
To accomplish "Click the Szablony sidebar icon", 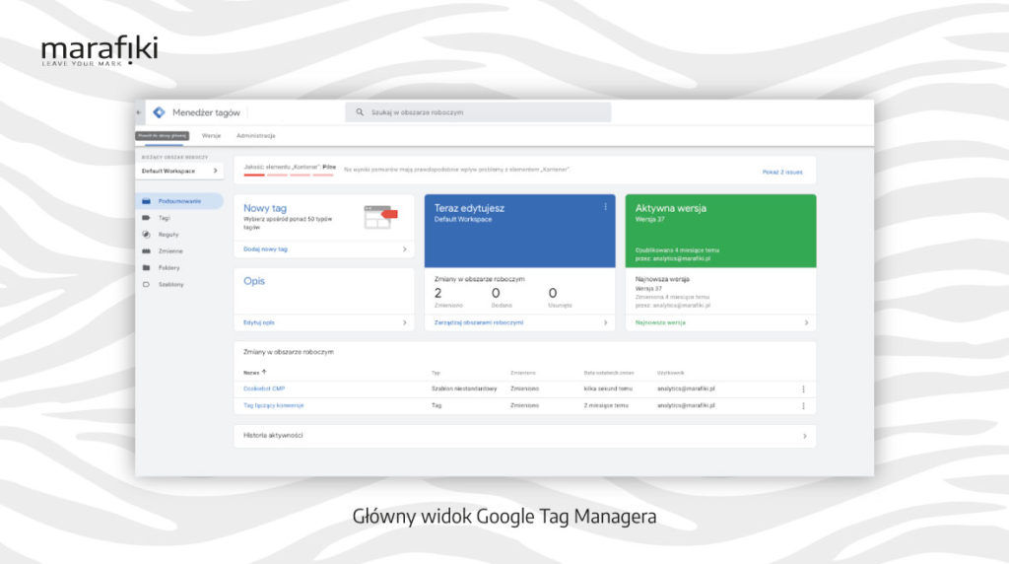I will pyautogui.click(x=146, y=284).
